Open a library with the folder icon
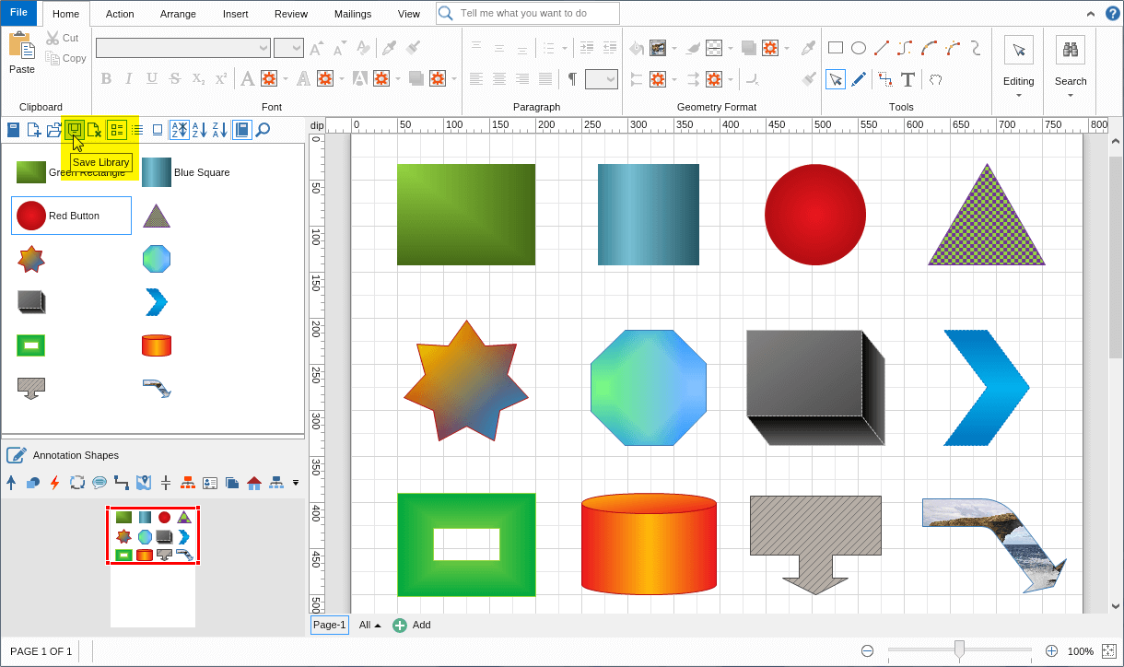Screen dimensions: 1124x667 tap(54, 130)
